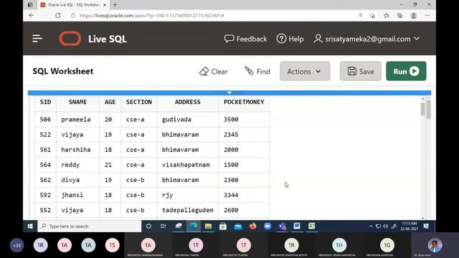Open the Help menu

pos(290,39)
